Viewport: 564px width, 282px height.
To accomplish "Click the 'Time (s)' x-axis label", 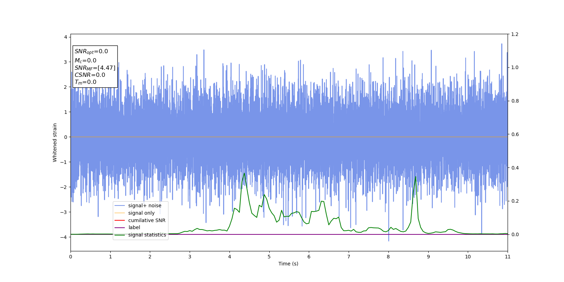I will [288, 264].
